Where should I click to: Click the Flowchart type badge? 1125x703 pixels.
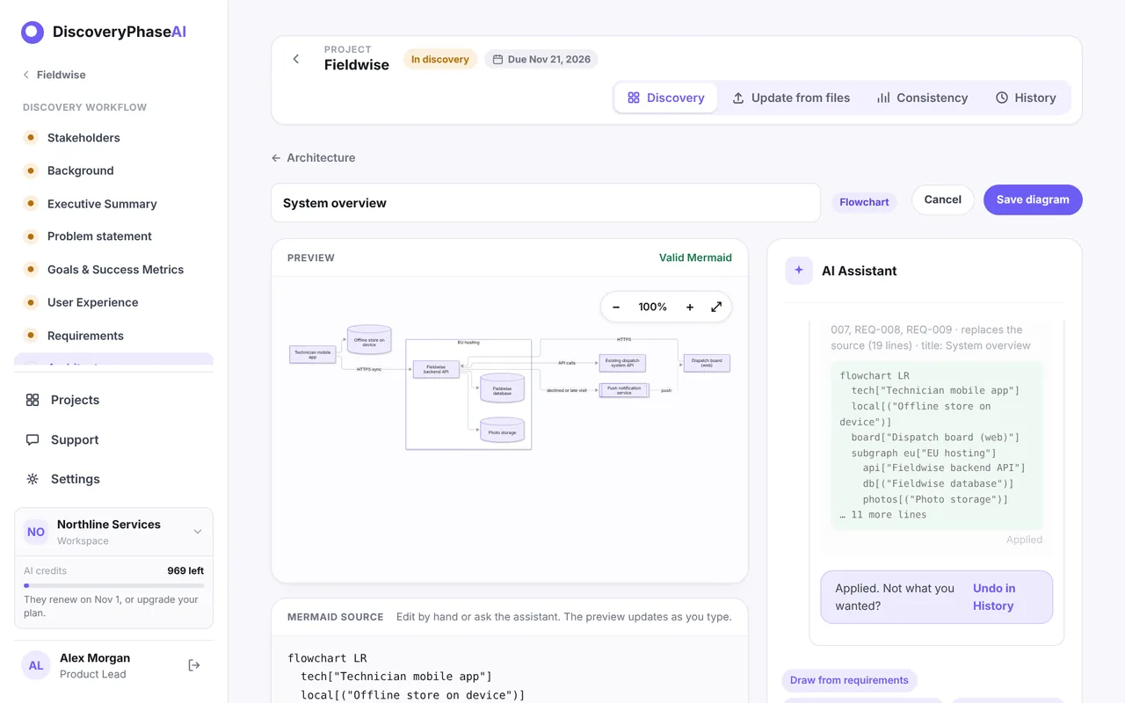tap(864, 202)
